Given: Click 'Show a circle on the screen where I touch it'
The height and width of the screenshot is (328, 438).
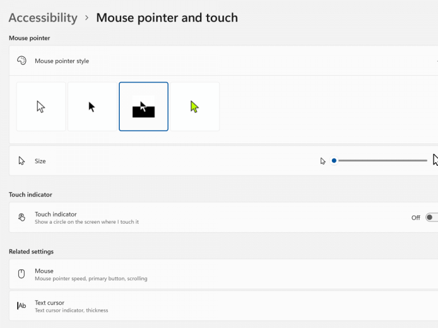Looking at the screenshot, I should (x=87, y=222).
